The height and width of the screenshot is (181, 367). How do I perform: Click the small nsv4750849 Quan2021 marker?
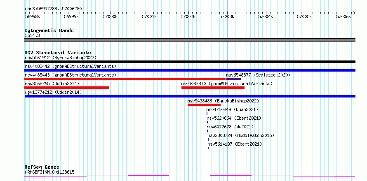pyautogui.click(x=207, y=114)
